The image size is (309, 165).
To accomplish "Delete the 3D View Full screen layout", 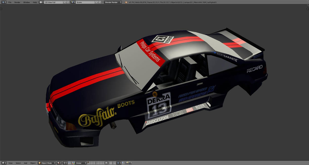I will 68,2.
